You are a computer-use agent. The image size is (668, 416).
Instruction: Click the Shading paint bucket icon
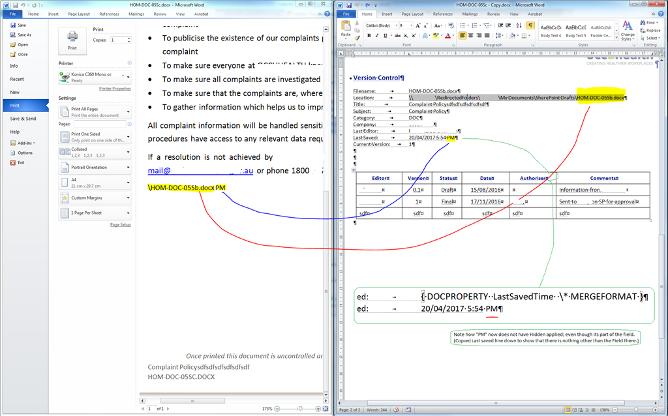[513, 36]
